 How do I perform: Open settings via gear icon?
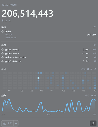[93, 123]
